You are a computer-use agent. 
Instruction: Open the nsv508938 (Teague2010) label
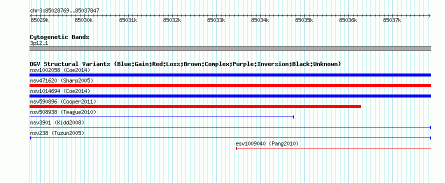point(63,112)
